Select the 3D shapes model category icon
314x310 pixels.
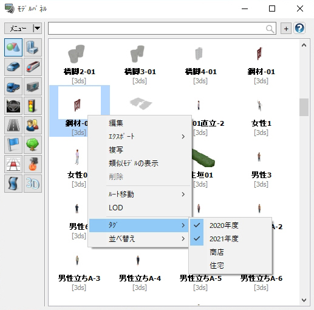tap(13, 47)
